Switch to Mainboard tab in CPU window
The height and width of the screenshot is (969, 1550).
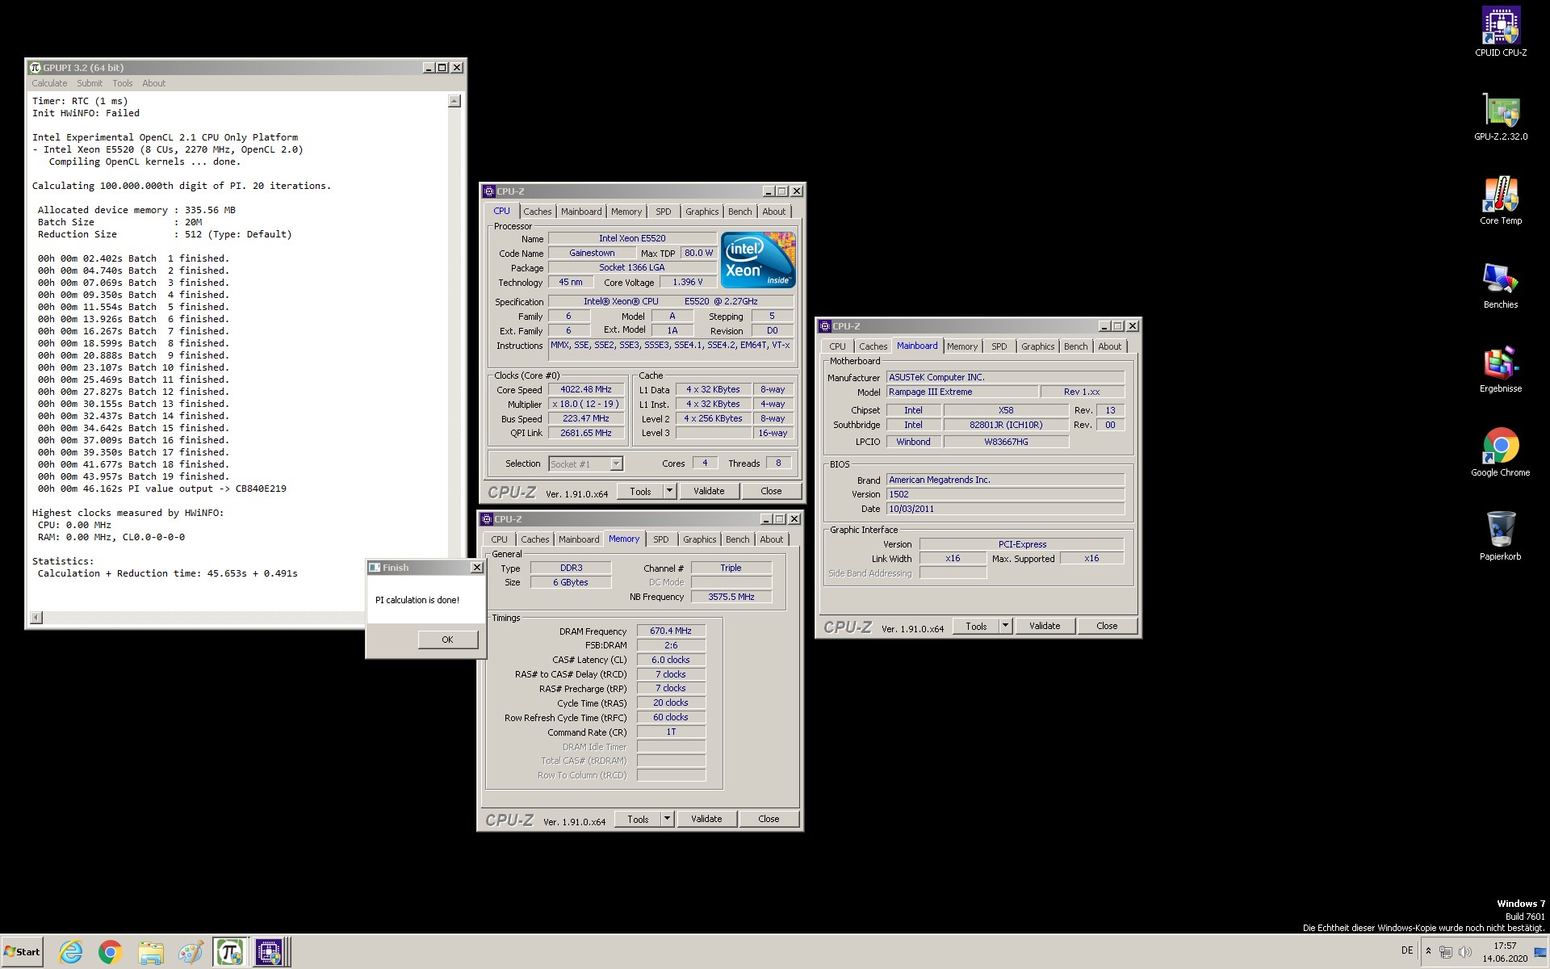pyautogui.click(x=581, y=212)
